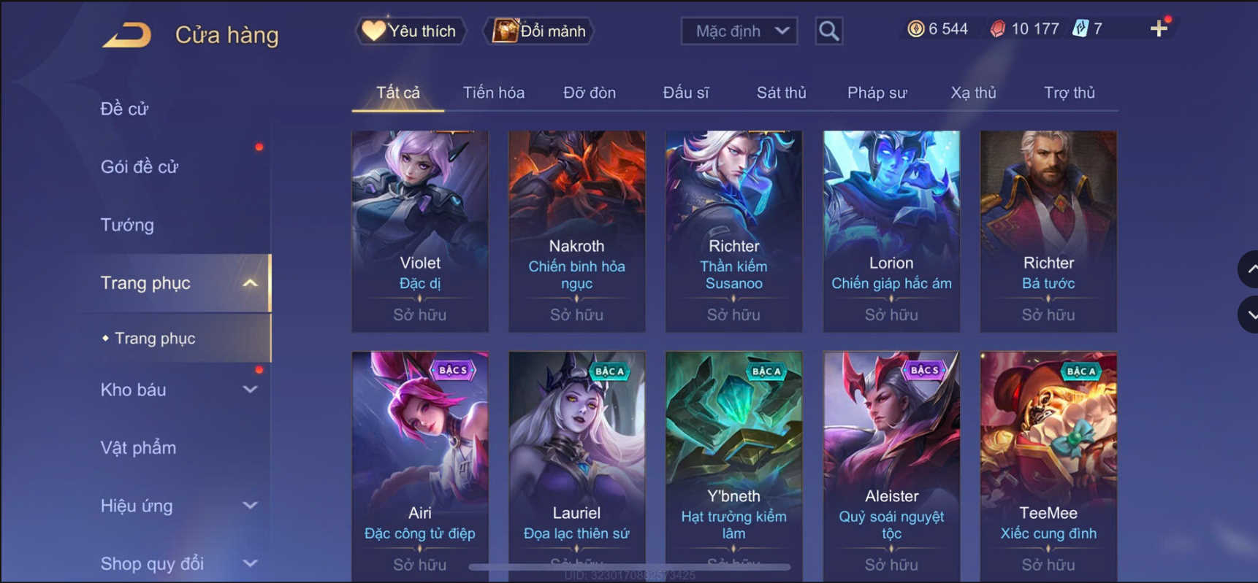Image resolution: width=1258 pixels, height=583 pixels.
Task: Click the back arrow next to Cửa hàng
Action: pyautogui.click(x=127, y=34)
